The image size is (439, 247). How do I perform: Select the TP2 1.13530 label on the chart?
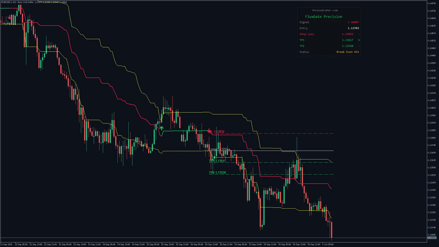[x=217, y=173]
